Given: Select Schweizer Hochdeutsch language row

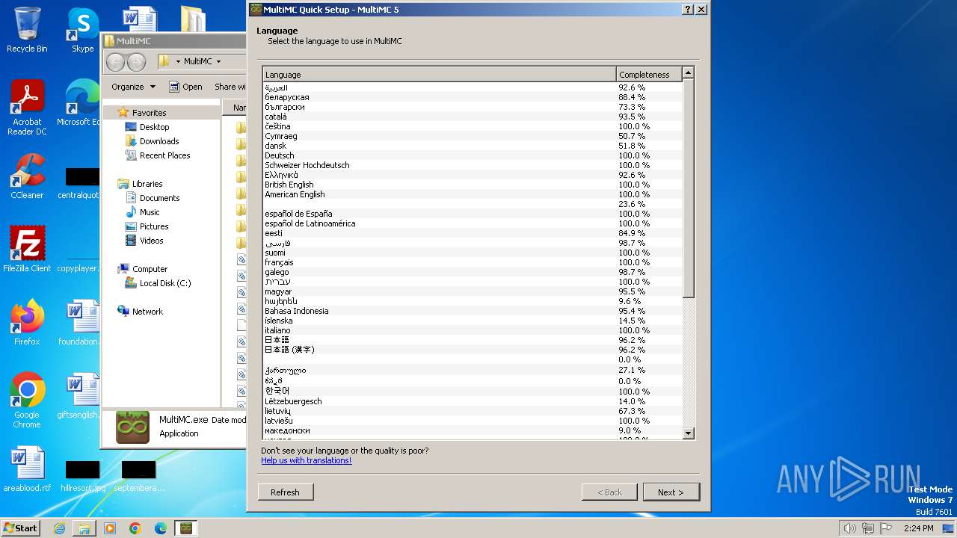Looking at the screenshot, I should point(473,165).
